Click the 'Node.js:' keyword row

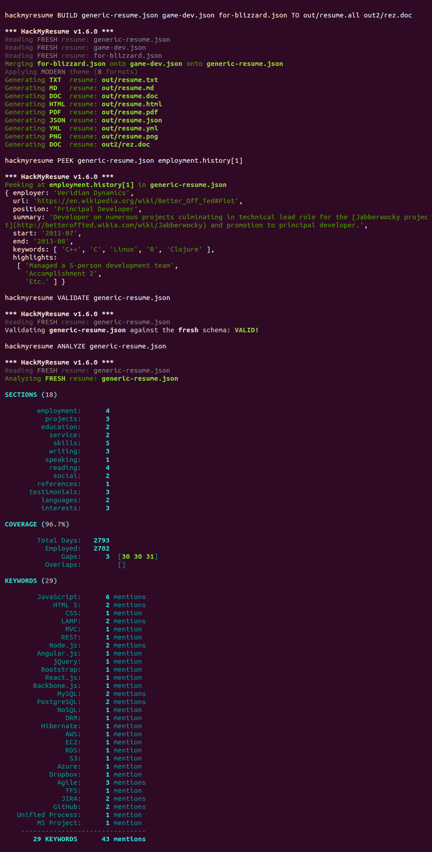(98, 645)
